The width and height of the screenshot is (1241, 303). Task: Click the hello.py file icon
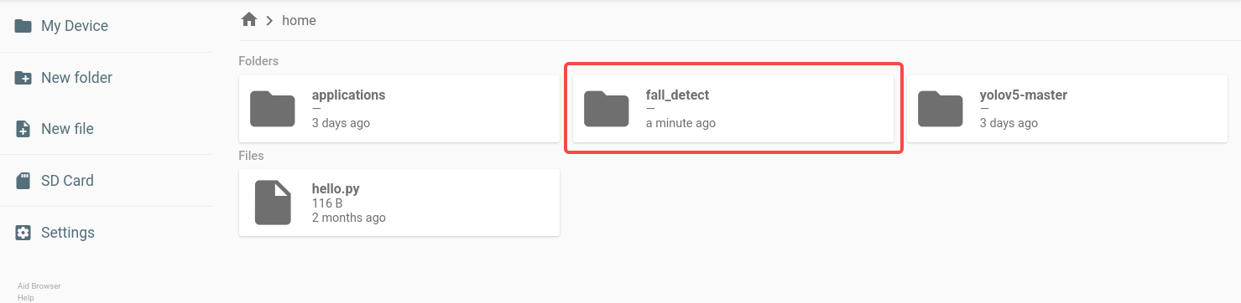point(273,203)
